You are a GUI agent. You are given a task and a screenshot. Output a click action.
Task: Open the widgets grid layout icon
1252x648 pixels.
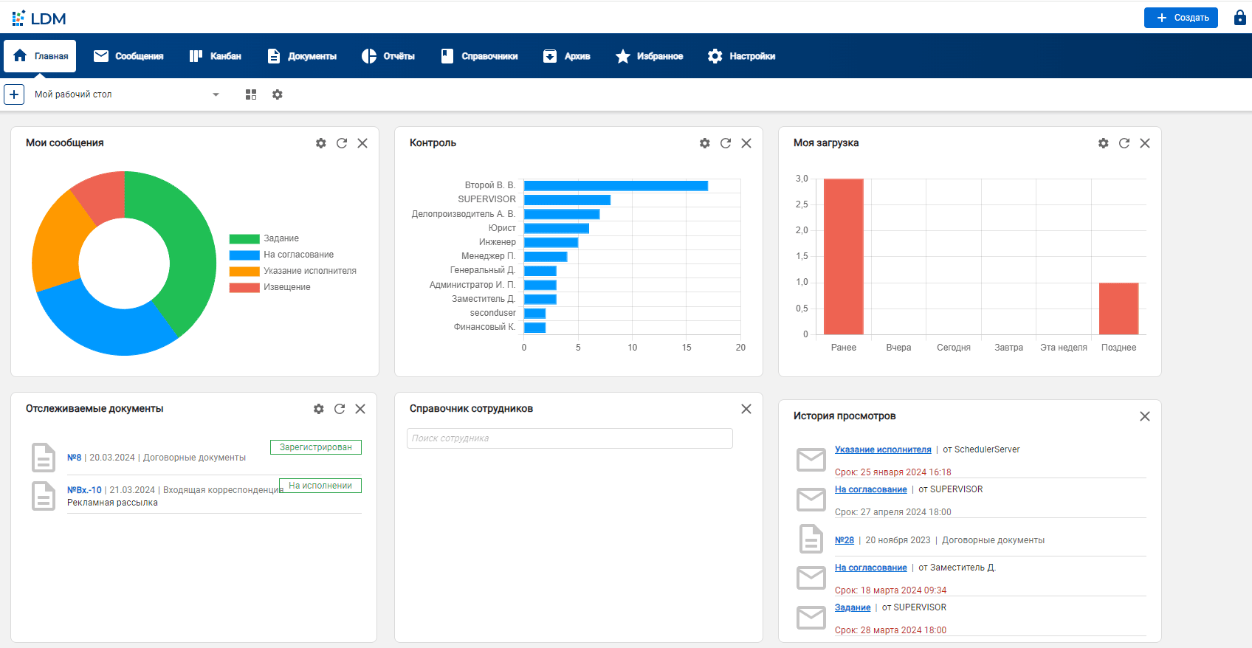(251, 94)
